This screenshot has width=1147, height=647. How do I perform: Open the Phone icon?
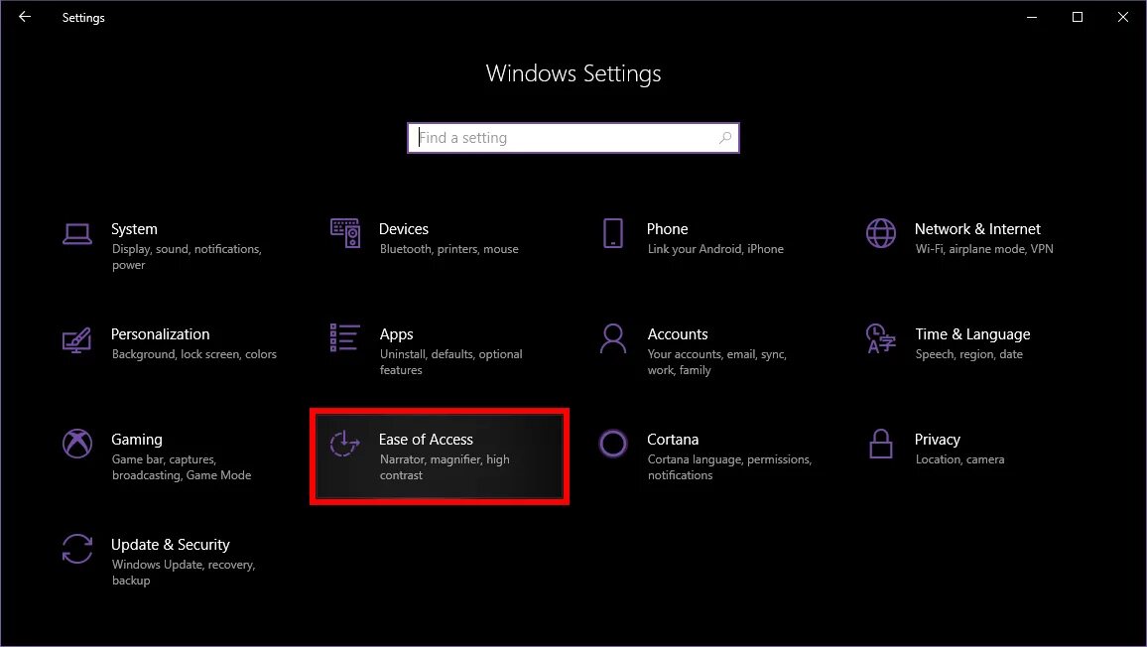click(613, 233)
